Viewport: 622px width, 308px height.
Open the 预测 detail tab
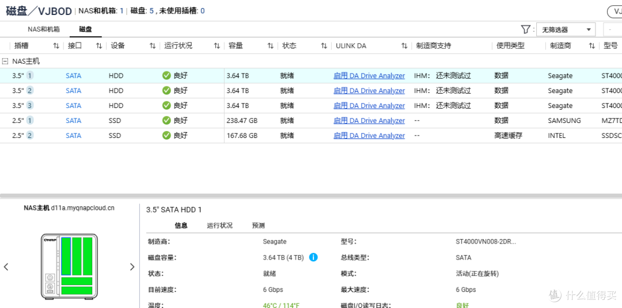point(258,226)
